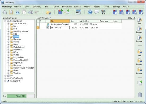The image size is (146, 104).
Task: Click the speech bubble feedback icon
Action: [97, 12]
